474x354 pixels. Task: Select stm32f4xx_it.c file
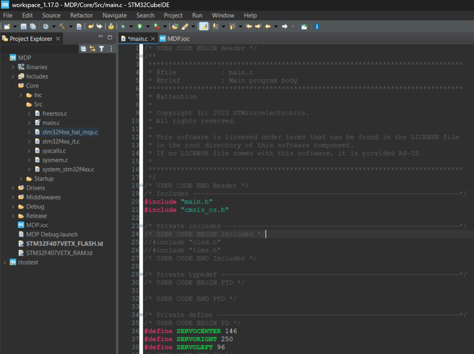[61, 141]
